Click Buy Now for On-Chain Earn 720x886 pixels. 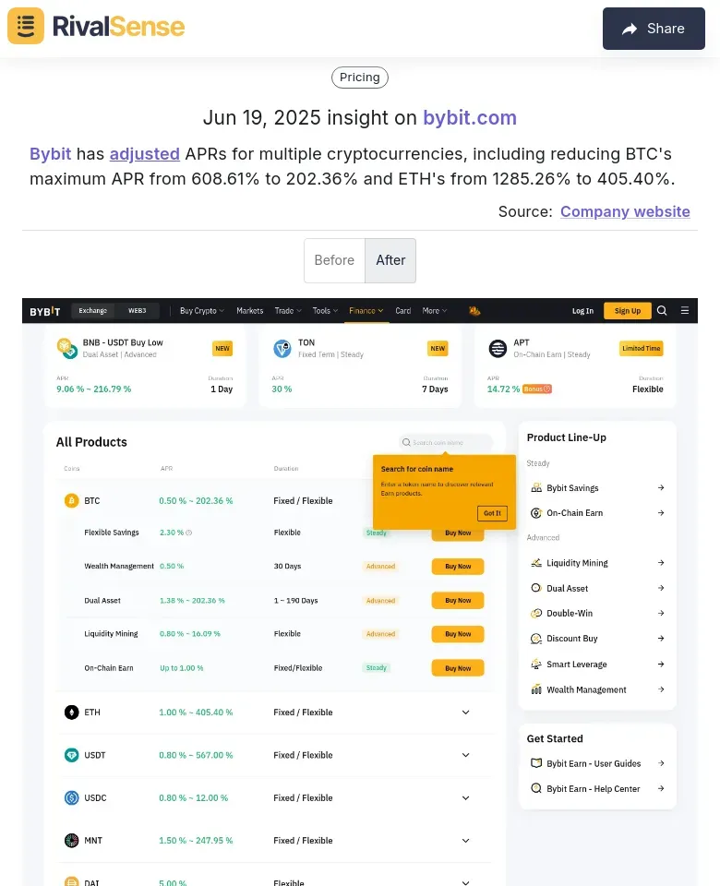pos(458,668)
